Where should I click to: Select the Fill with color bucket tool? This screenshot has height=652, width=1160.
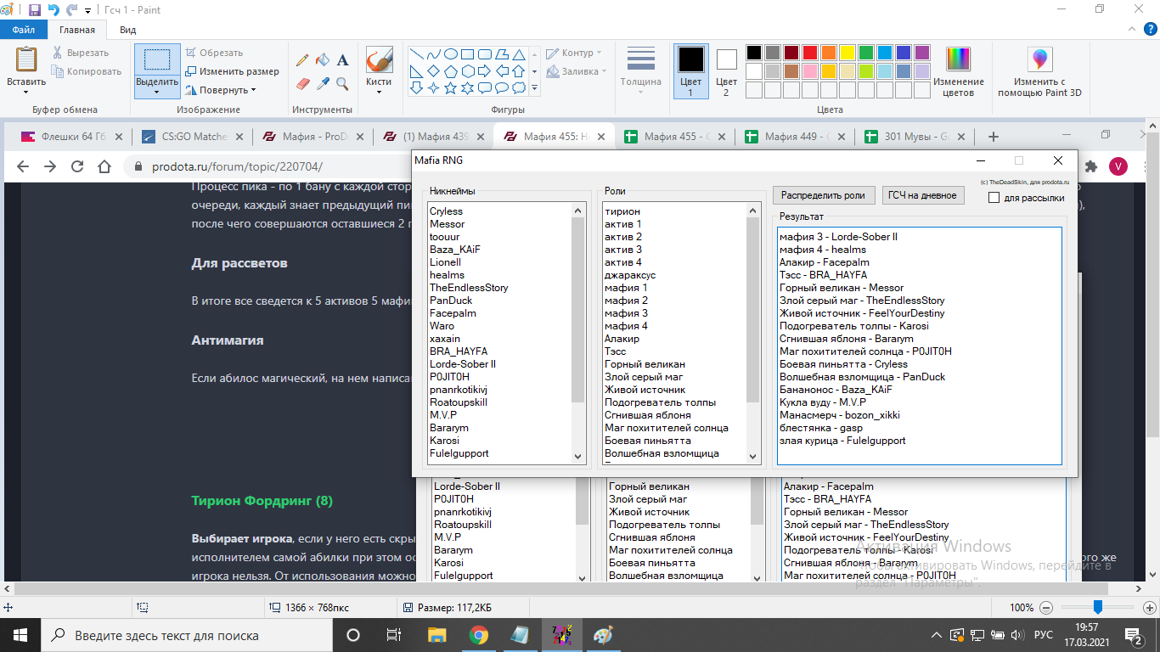[322, 60]
